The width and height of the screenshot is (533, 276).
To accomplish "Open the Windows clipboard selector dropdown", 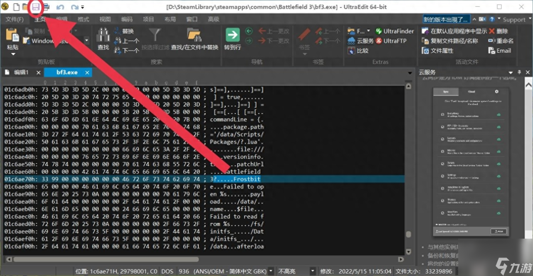I will tap(87, 41).
